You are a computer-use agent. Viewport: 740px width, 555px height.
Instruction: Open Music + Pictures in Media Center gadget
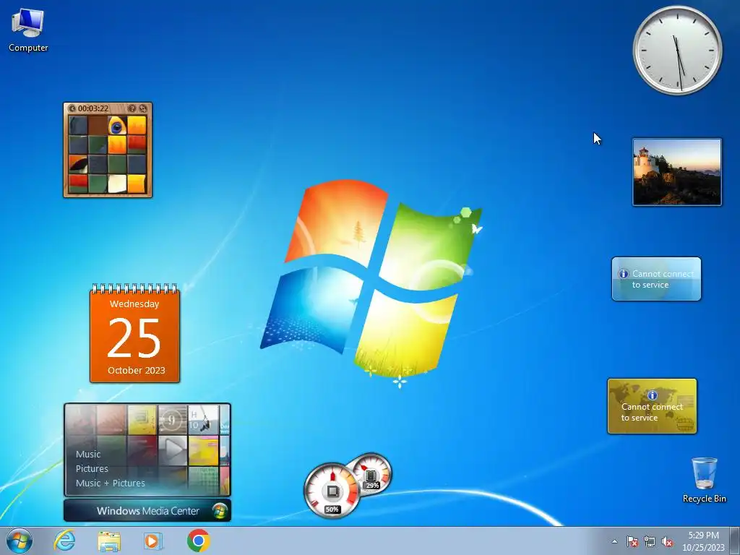[111, 483]
